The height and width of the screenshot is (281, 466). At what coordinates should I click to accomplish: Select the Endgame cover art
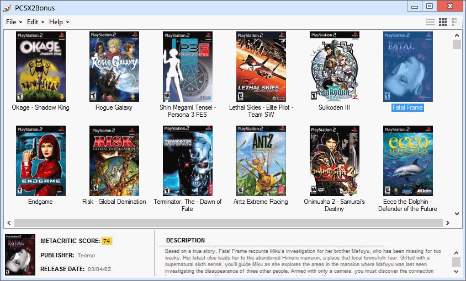41,161
